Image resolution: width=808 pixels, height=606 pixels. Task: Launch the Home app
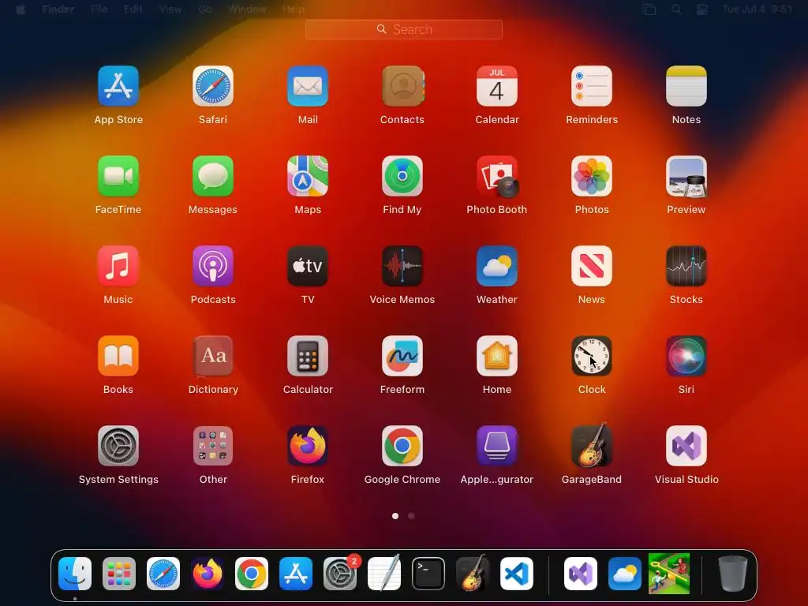(x=497, y=356)
